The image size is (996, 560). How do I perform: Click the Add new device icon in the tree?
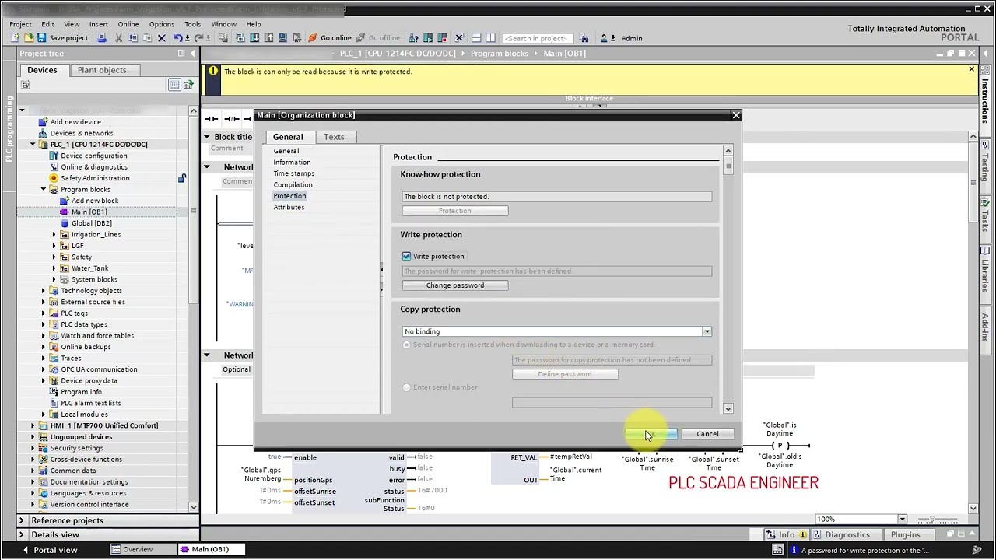tap(44, 122)
